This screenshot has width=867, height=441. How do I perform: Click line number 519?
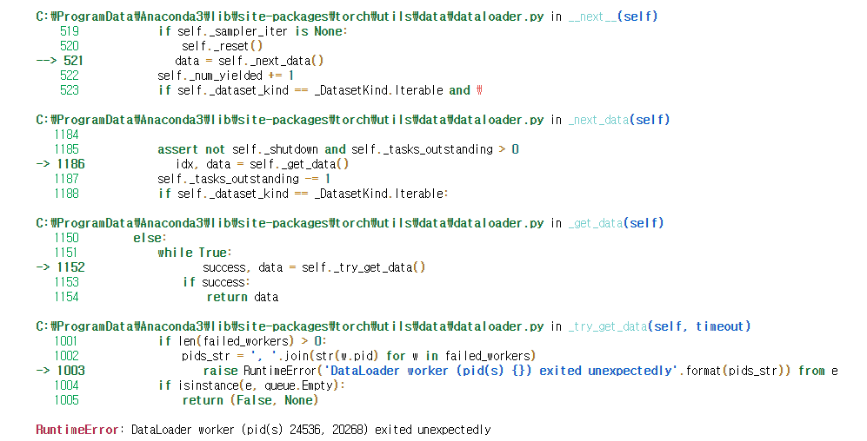tap(69, 31)
